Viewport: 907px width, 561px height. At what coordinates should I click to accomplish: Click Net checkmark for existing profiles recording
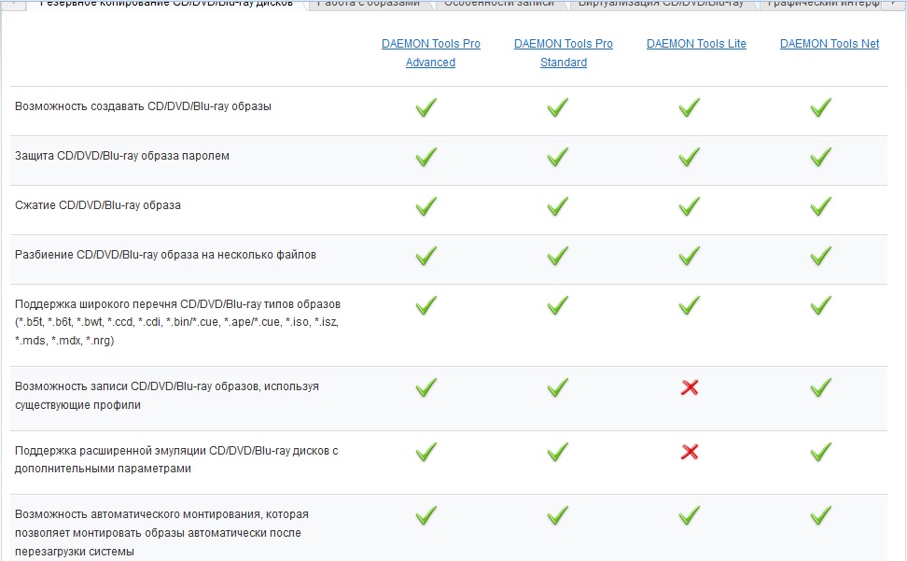pyautogui.click(x=821, y=387)
